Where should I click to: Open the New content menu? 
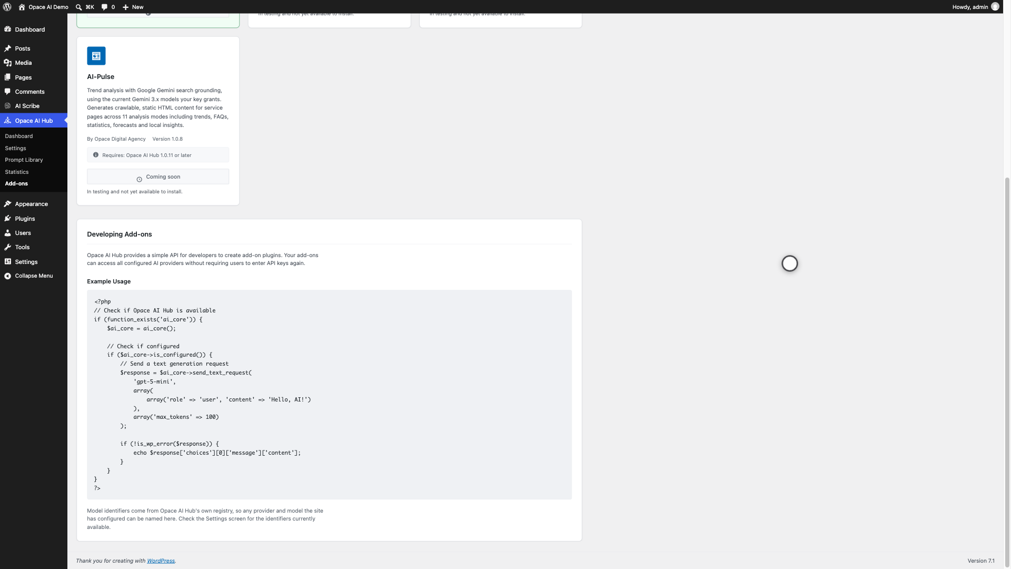coord(133,7)
